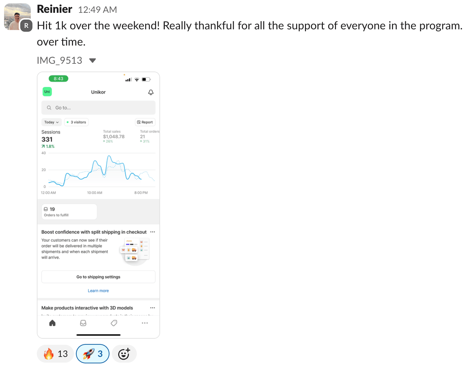Click the Go to... search field

98,108
